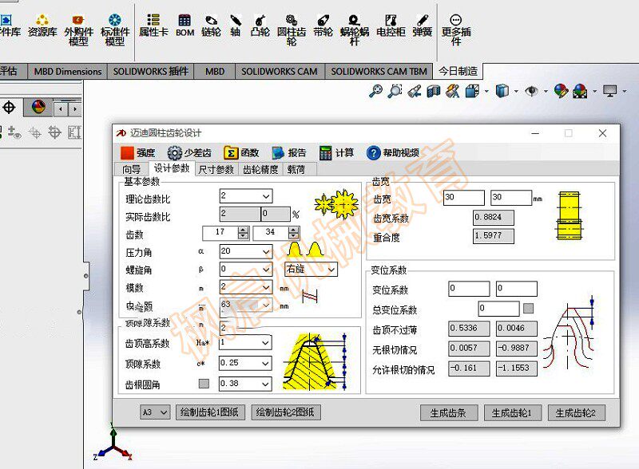The image size is (639, 469).
Task: Switch to the 尺寸参数 tab
Action: (216, 169)
